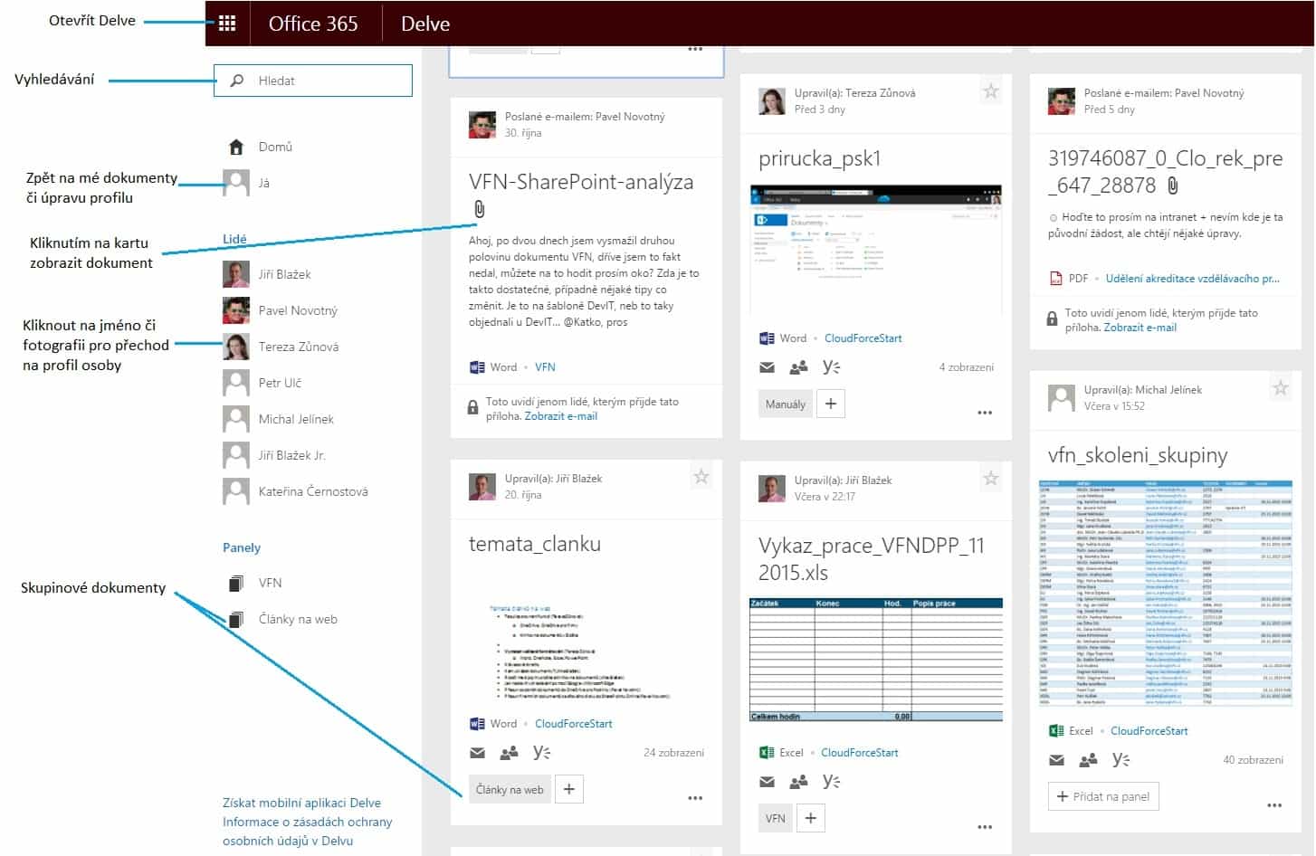Screen dimensions: 1316x856
Task: Click Přidat na panel button
Action: [x=1103, y=796]
